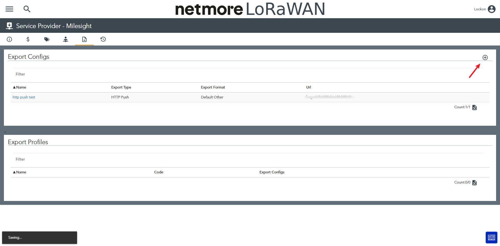Image resolution: width=500 pixels, height=246 pixels.
Task: Open the http push test config
Action: (x=24, y=97)
